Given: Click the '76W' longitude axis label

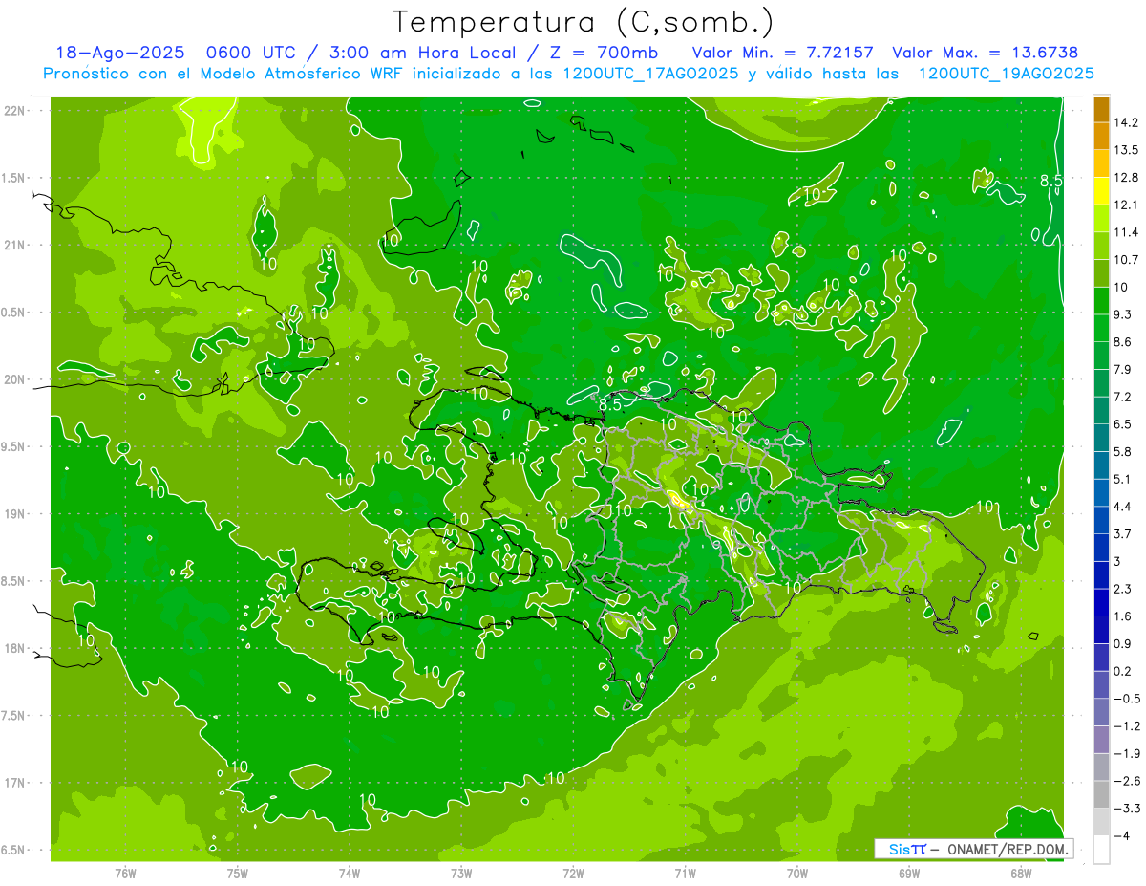Looking at the screenshot, I should pos(125,873).
